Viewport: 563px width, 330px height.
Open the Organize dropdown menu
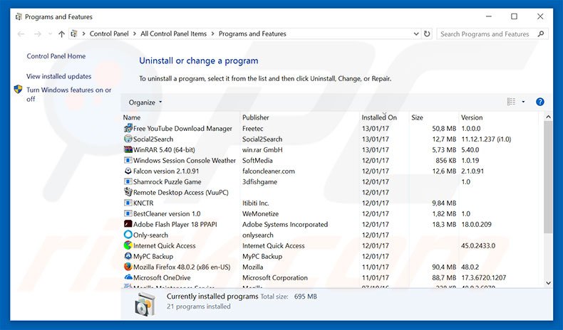tap(145, 102)
